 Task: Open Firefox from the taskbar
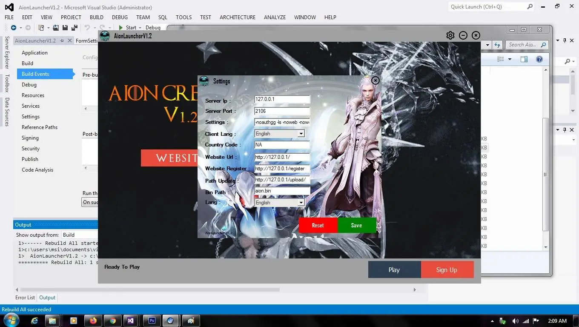(x=93, y=321)
